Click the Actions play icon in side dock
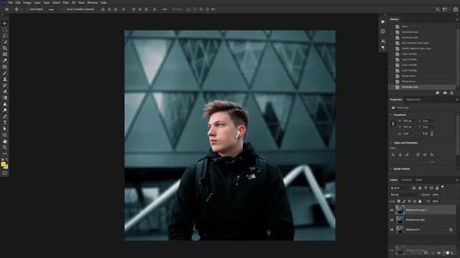 [383, 22]
